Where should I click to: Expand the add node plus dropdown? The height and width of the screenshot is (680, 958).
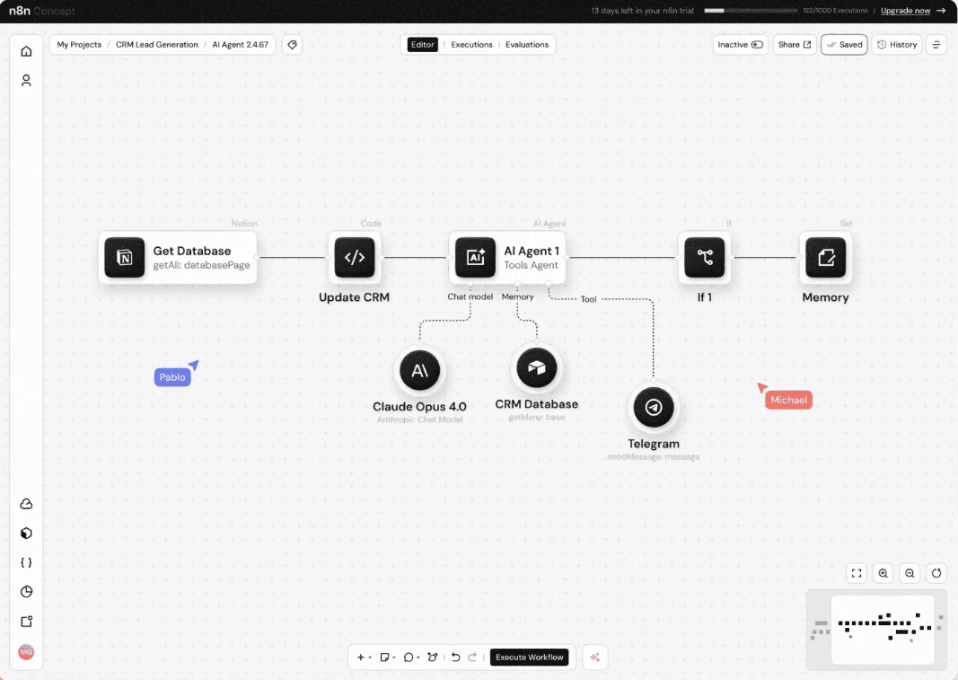364,658
